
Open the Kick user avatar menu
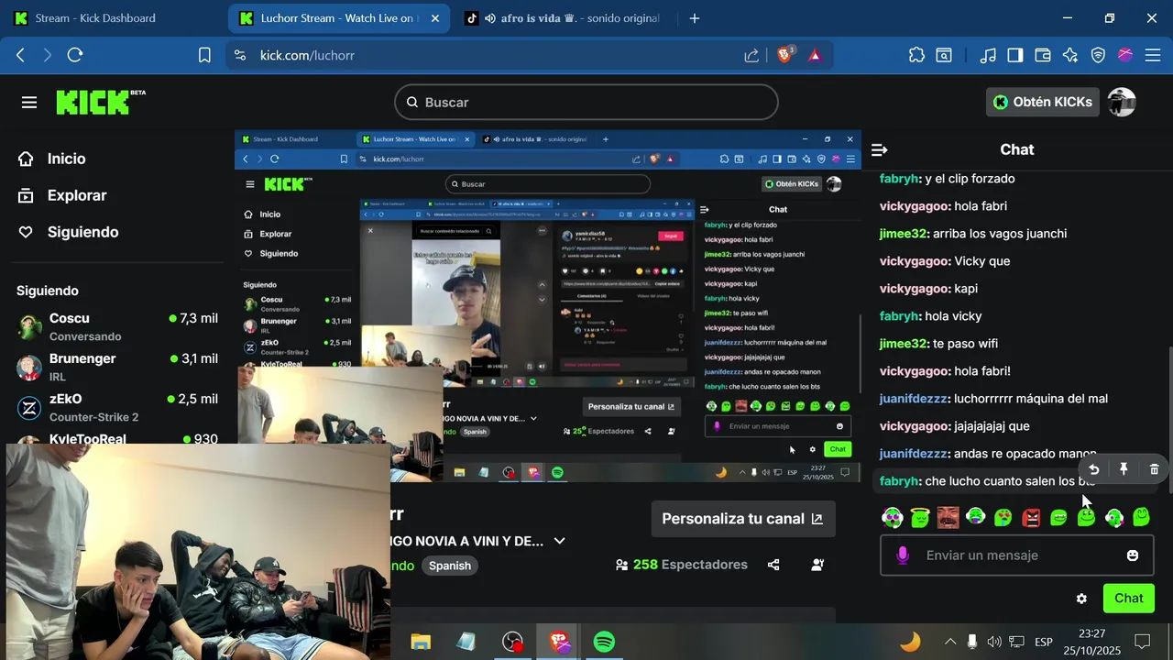[1122, 102]
